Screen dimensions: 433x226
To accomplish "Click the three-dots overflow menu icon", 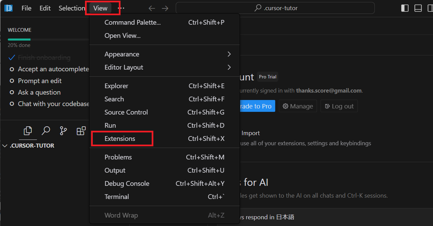I will (121, 8).
